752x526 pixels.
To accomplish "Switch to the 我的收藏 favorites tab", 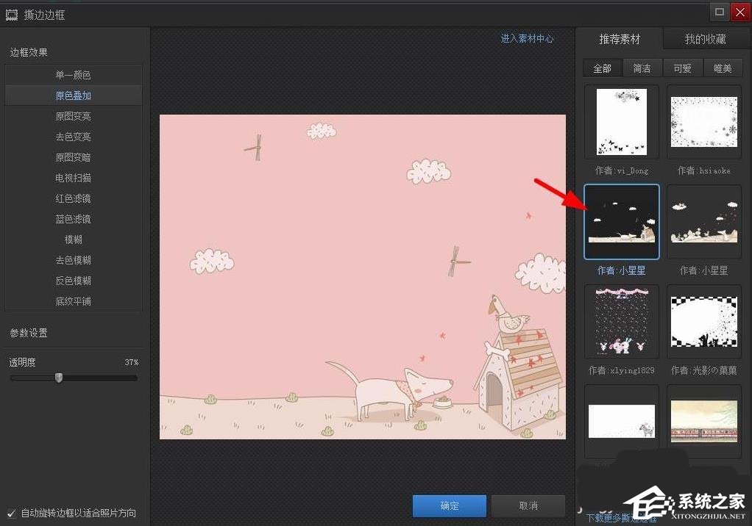I will pyautogui.click(x=705, y=38).
